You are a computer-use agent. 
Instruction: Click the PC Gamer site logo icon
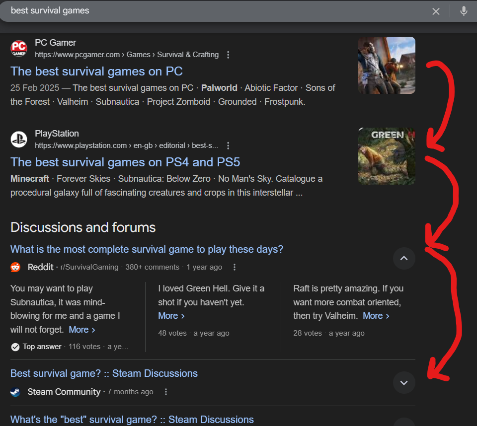click(x=19, y=48)
